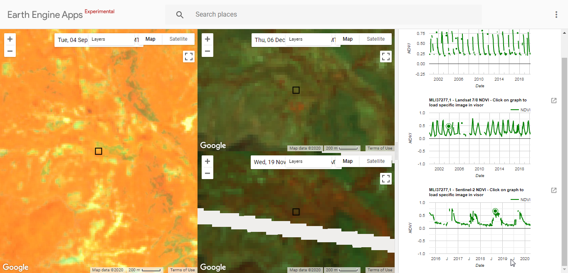568x273 pixels.
Task: Open Landsat 7/8 NDVI chart in new tab
Action: tap(553, 101)
